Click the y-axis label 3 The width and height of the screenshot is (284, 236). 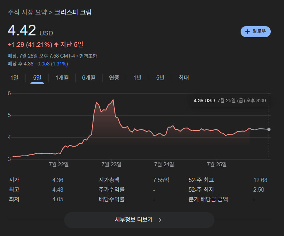tap(9, 159)
